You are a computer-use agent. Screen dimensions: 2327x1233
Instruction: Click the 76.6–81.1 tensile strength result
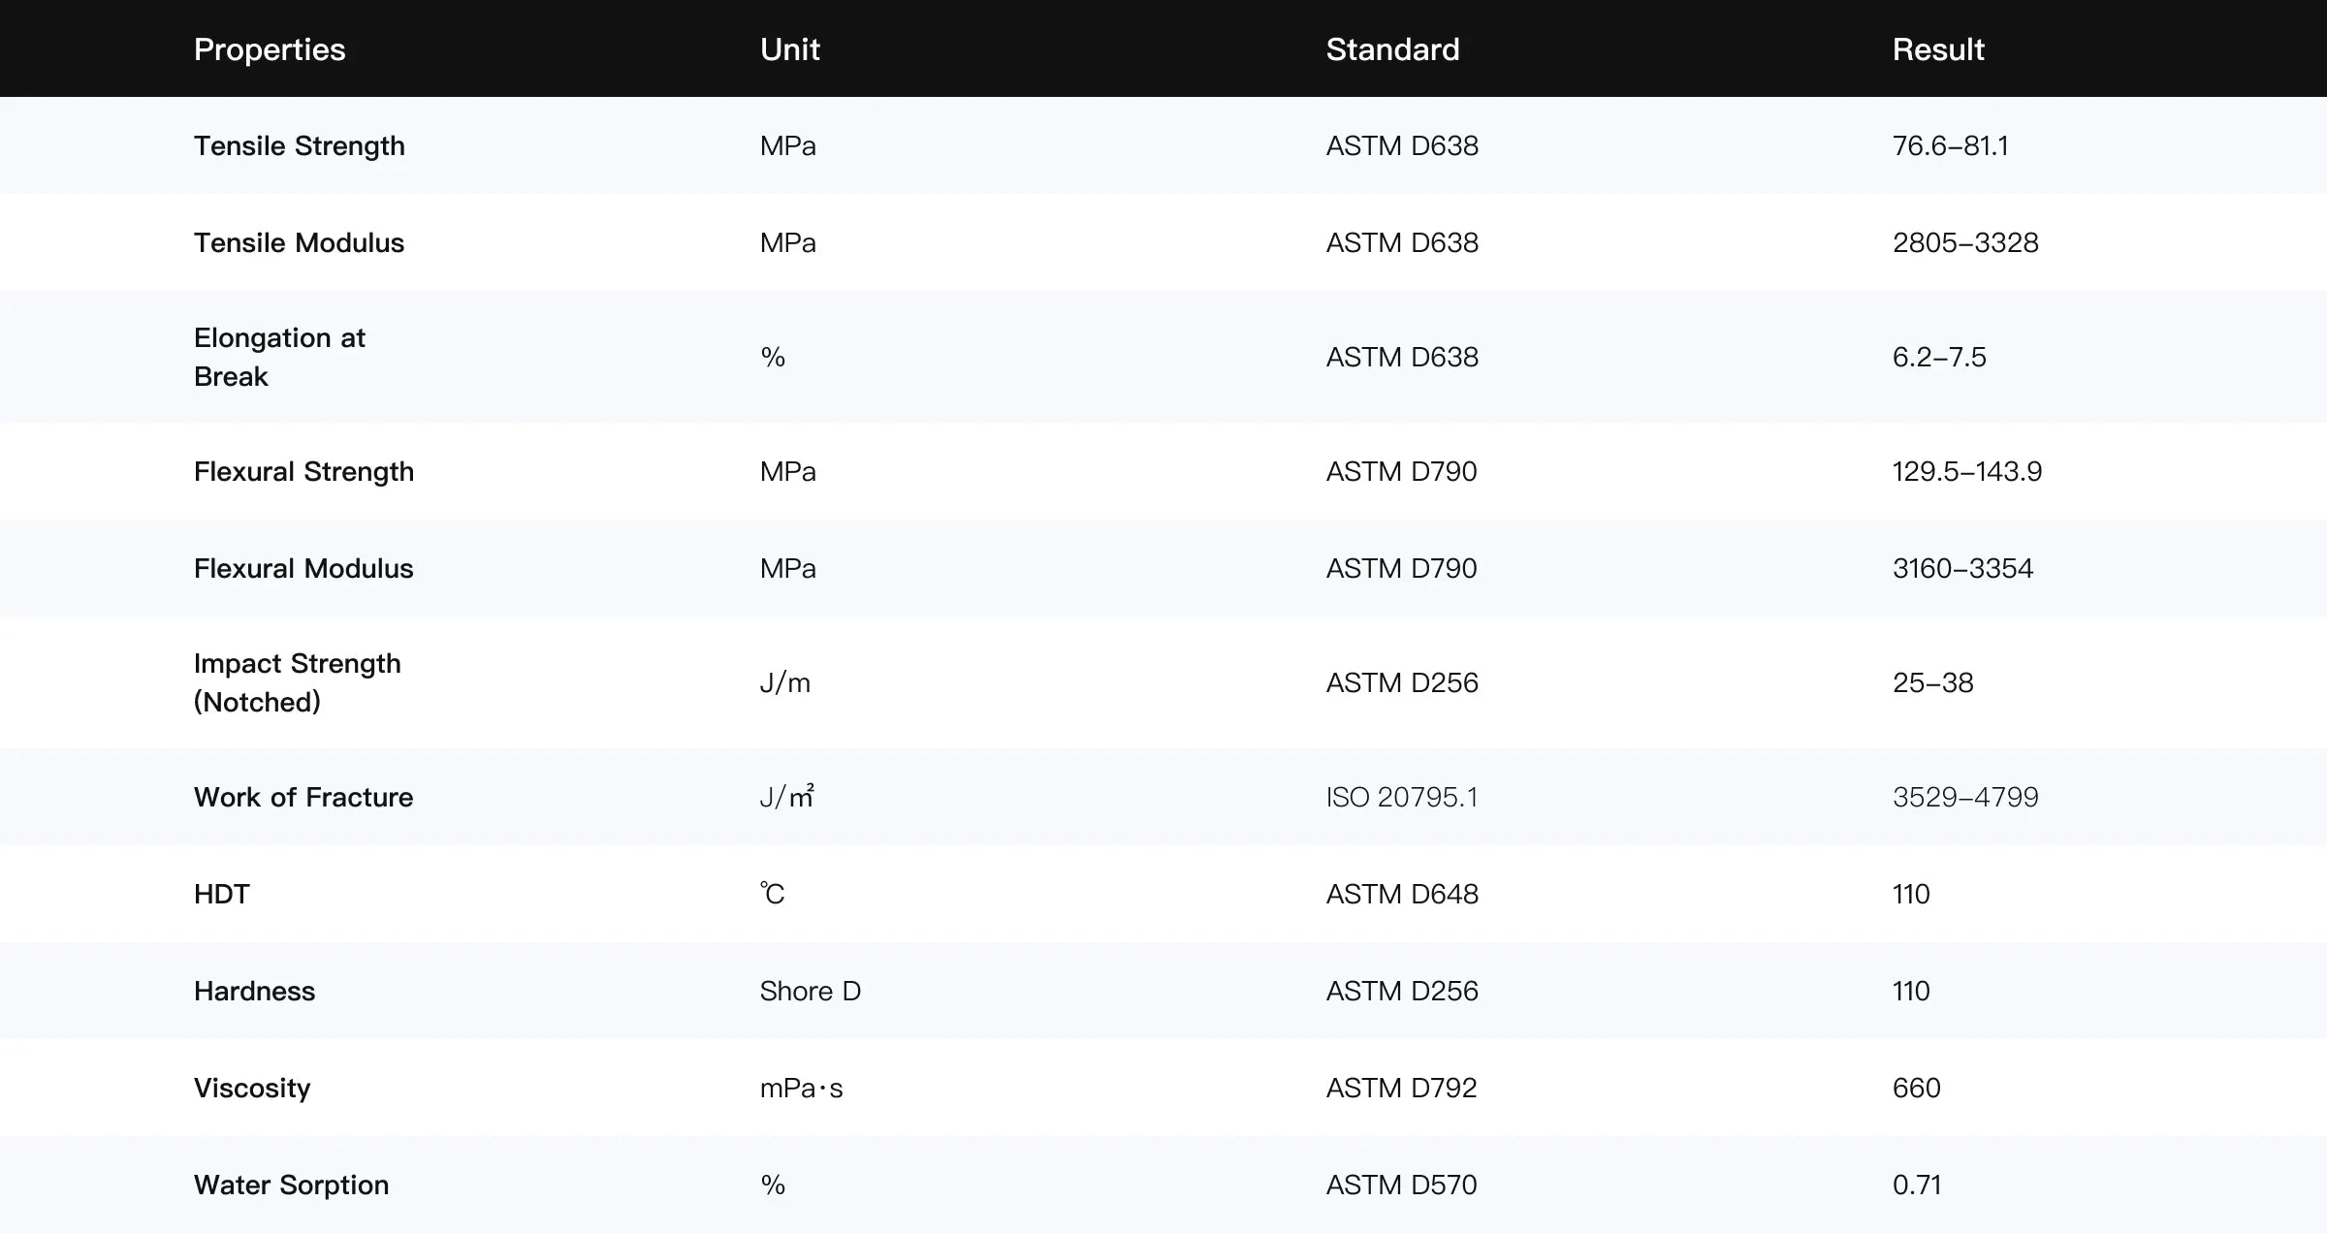[x=1950, y=145]
